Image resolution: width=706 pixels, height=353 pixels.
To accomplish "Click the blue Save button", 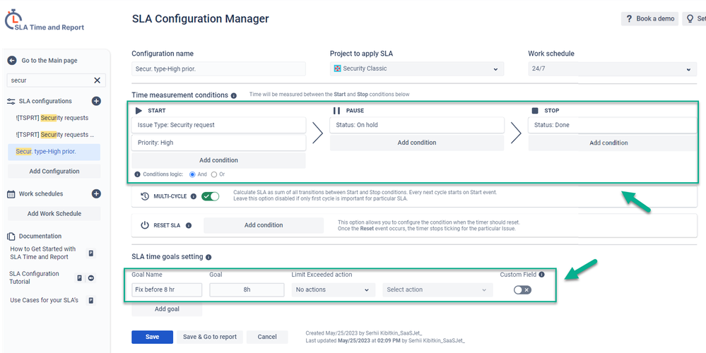I will (152, 337).
